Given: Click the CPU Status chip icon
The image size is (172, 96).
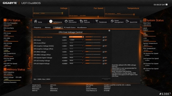Looking at the screenshot, I should [5, 20].
